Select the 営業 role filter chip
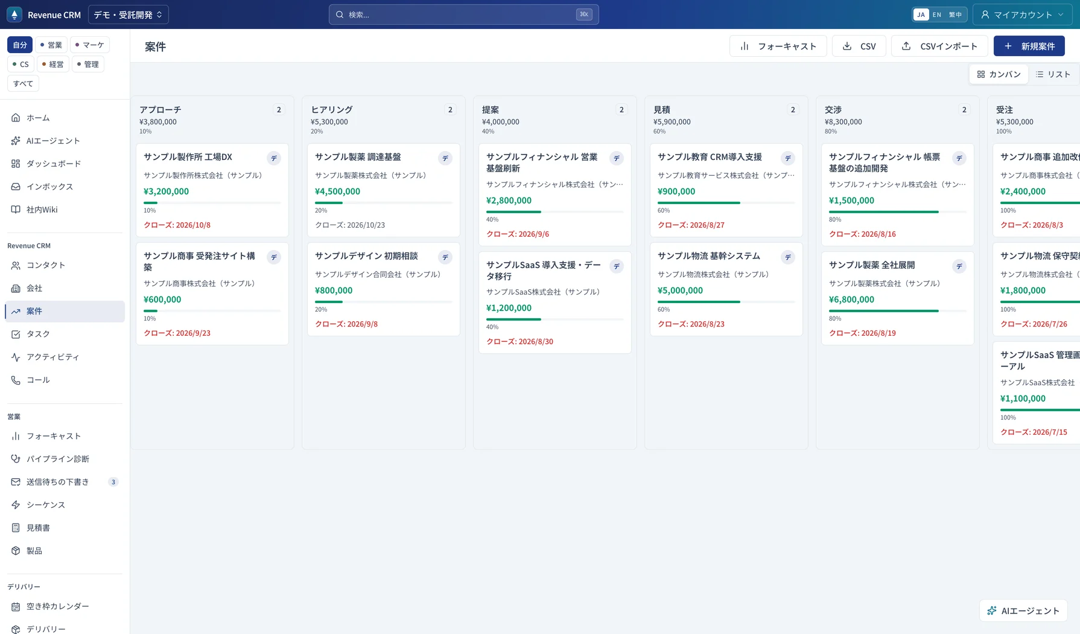The width and height of the screenshot is (1080, 634). 51,45
